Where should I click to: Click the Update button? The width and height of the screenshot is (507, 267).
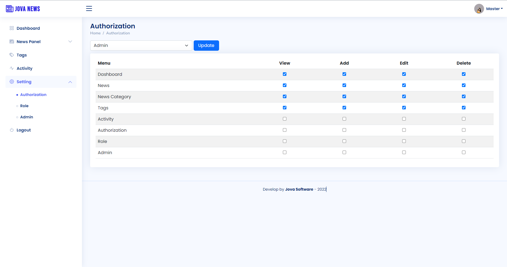206,46
